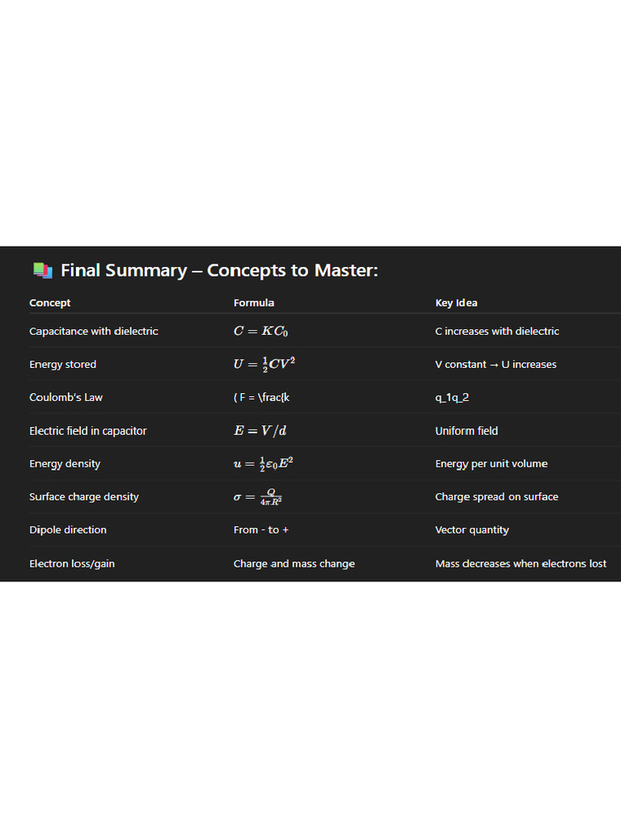Select the Electric field in capacitor cell

[88, 431]
